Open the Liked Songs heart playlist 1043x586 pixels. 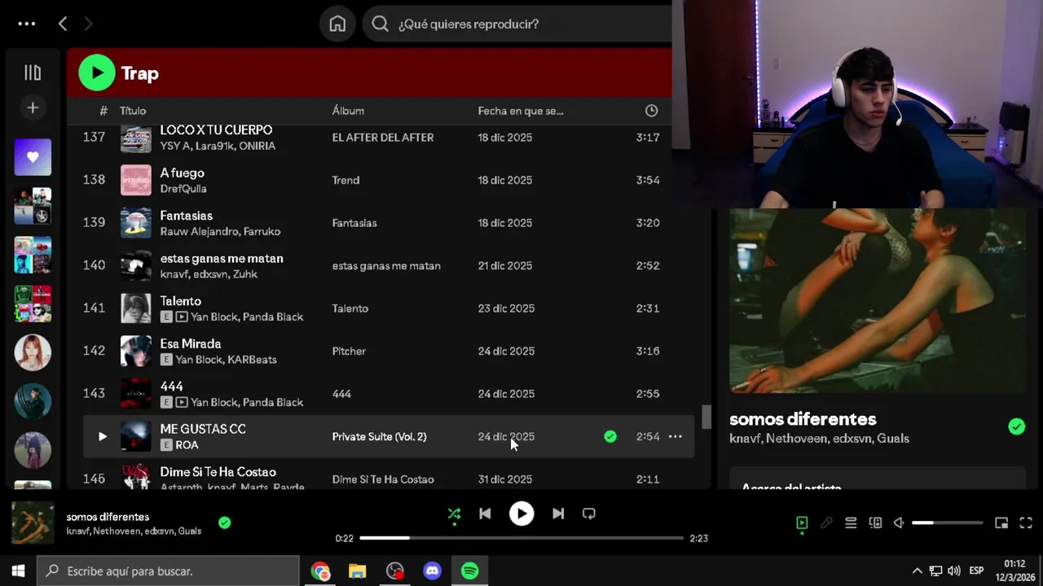pyautogui.click(x=33, y=157)
